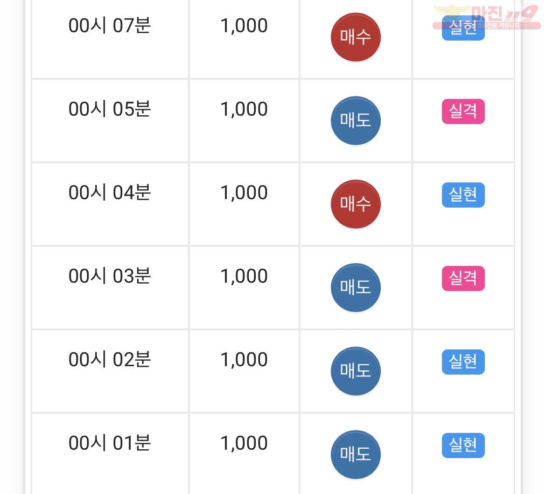The image size is (546, 494).
Task: Click the blue 매도 circle in 00시 03분 row
Action: coord(356,287)
